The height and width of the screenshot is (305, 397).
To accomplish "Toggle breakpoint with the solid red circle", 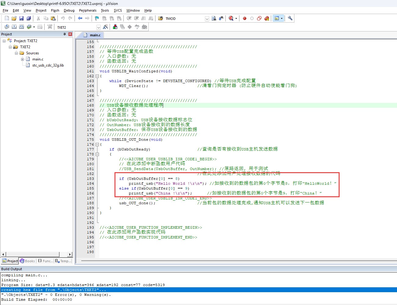I will [x=245, y=18].
